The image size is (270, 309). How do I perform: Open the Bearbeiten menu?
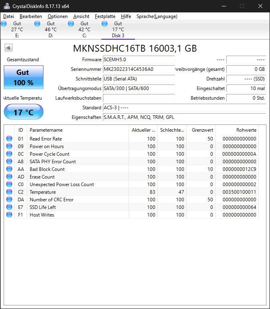(x=31, y=16)
